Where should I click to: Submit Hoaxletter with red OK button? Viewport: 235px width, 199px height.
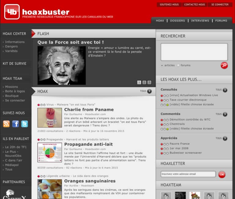click(x=222, y=174)
